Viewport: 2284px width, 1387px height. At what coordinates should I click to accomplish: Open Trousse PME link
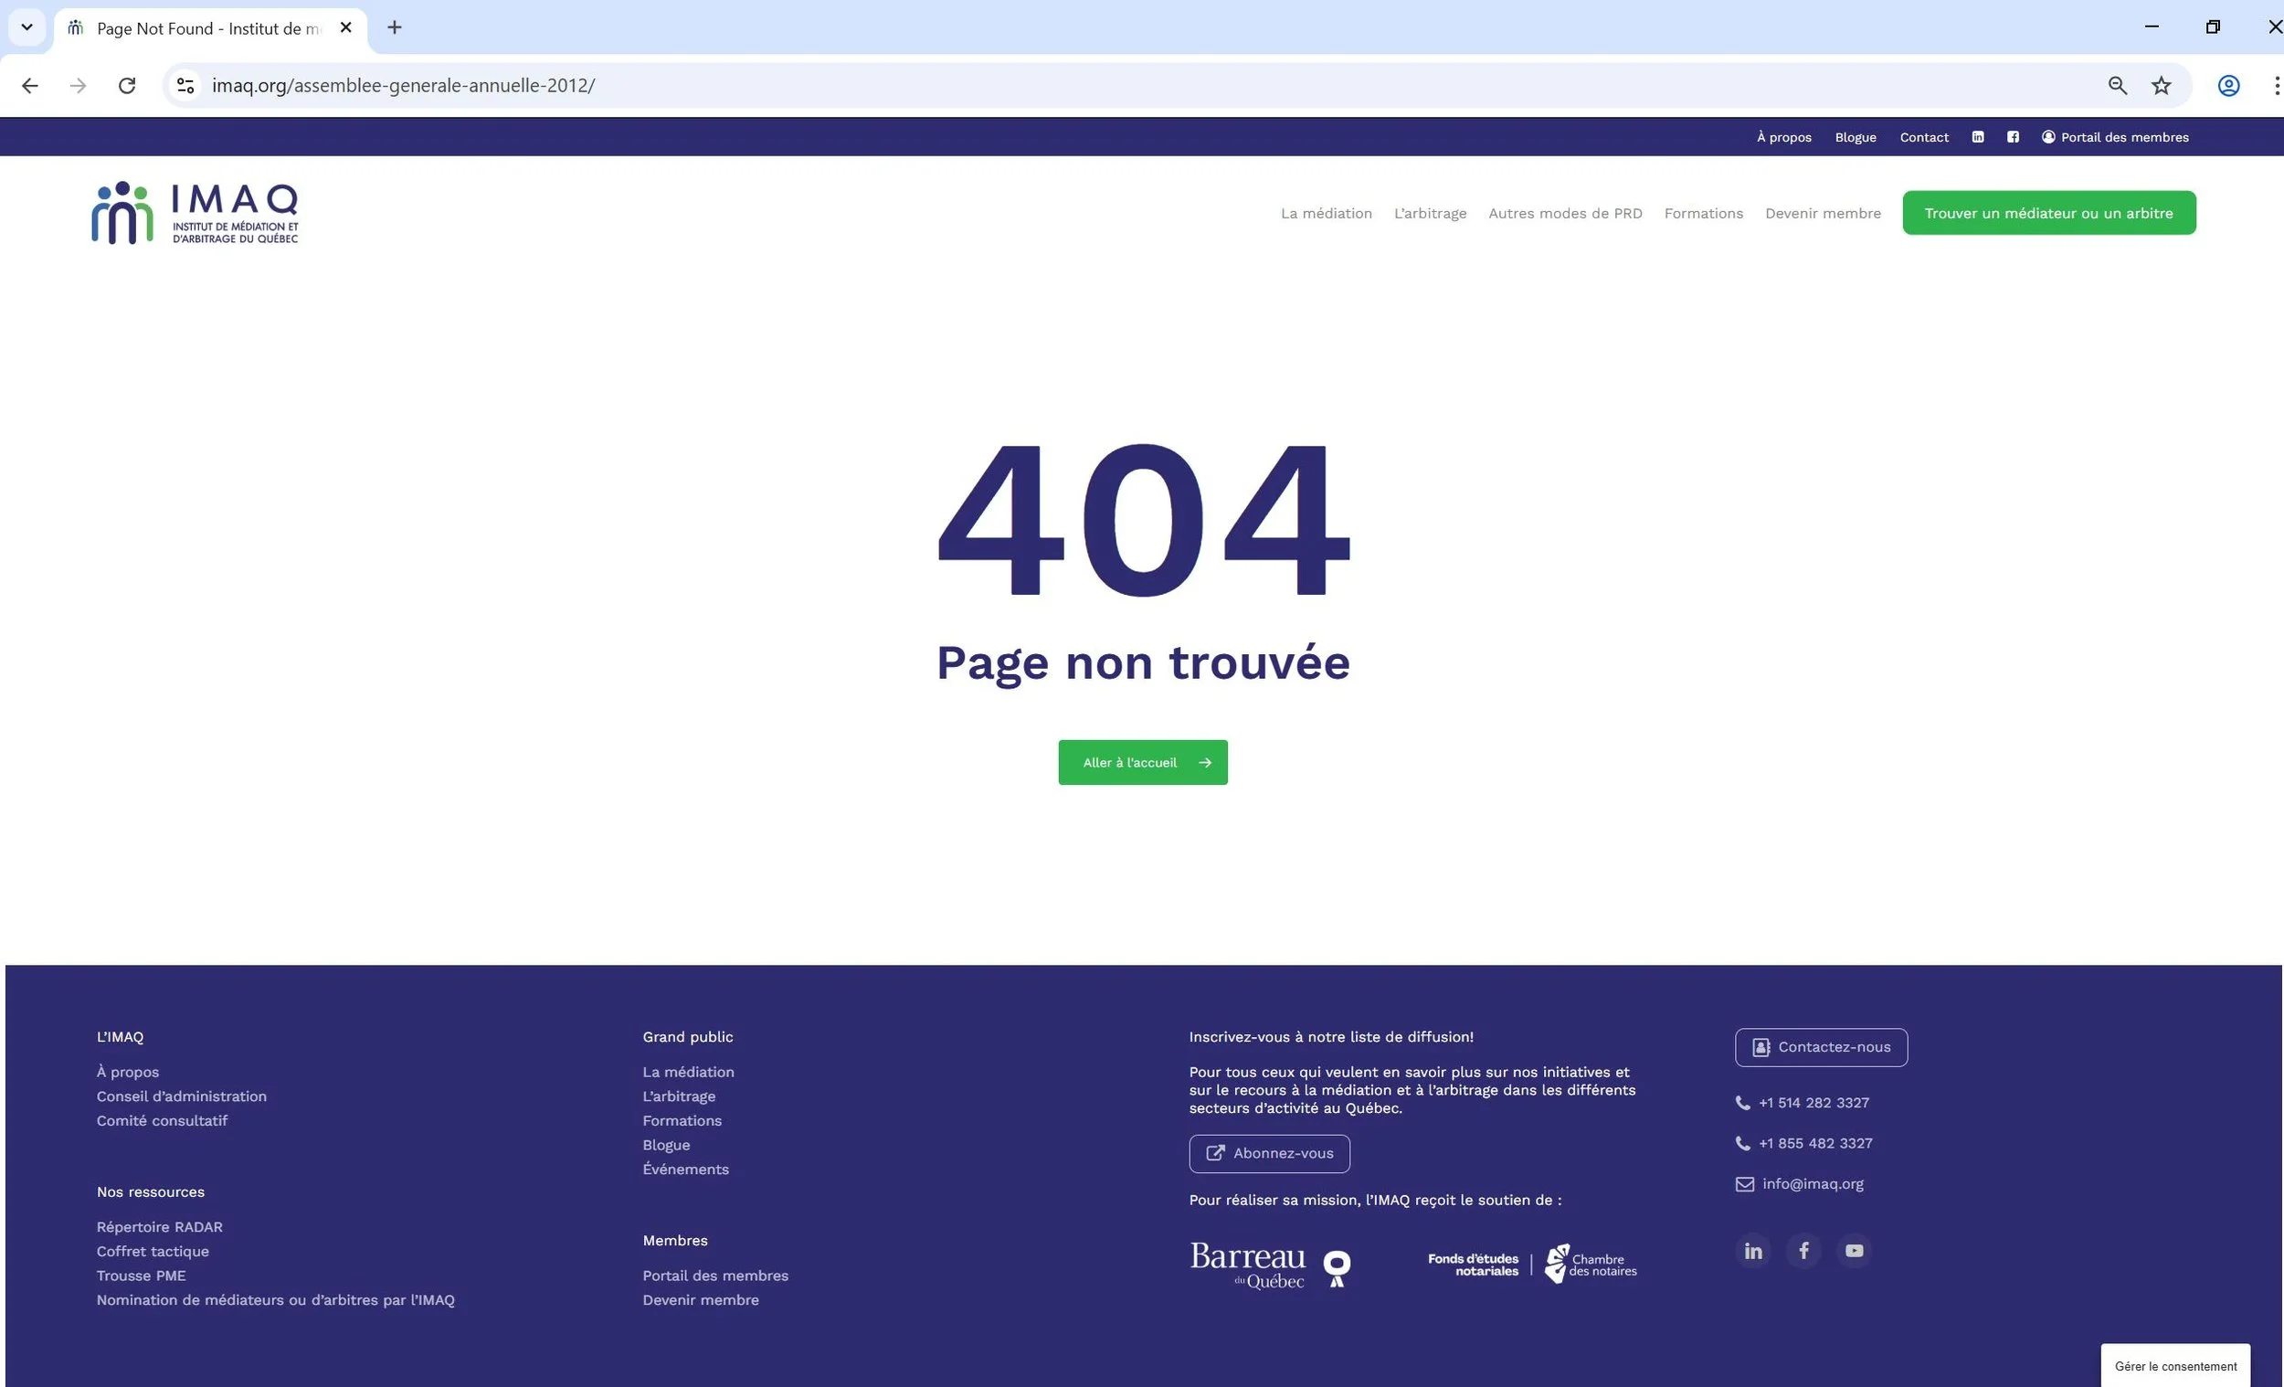point(141,1275)
